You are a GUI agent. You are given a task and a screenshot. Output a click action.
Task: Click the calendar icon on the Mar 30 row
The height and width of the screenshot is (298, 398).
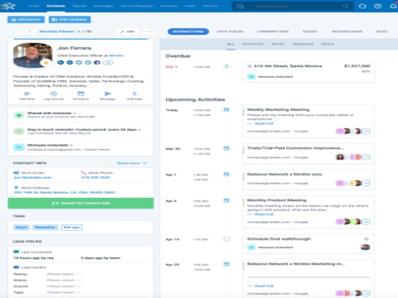point(226,148)
